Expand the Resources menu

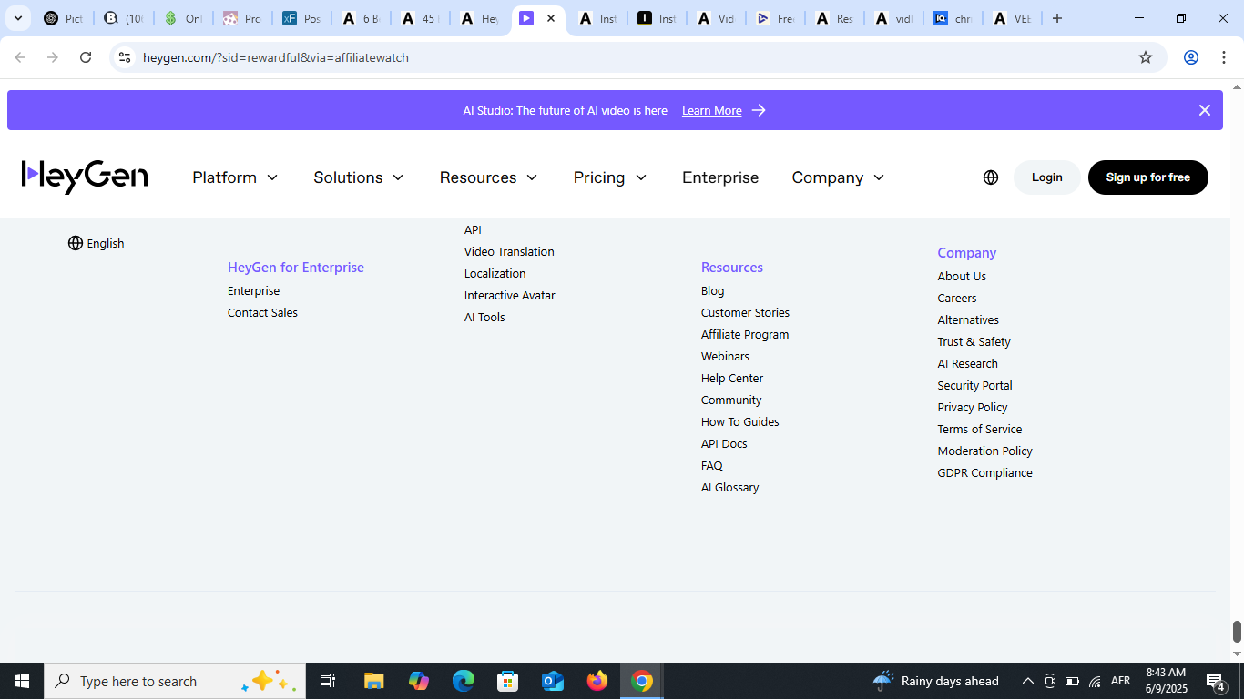tap(489, 177)
